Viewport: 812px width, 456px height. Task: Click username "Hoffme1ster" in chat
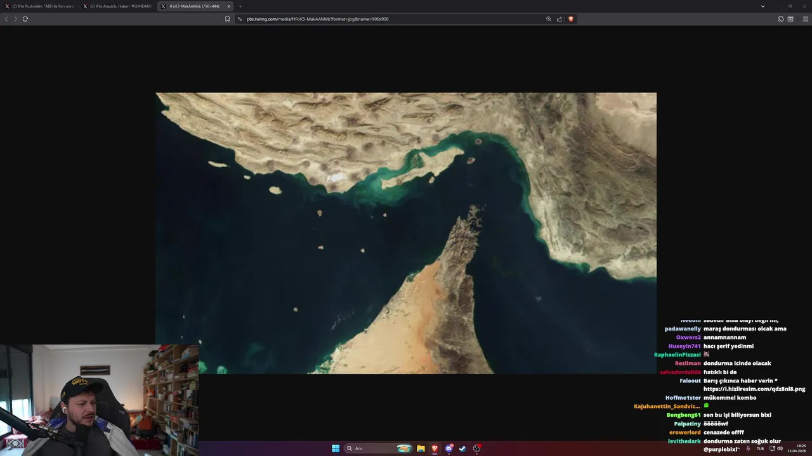coord(683,398)
